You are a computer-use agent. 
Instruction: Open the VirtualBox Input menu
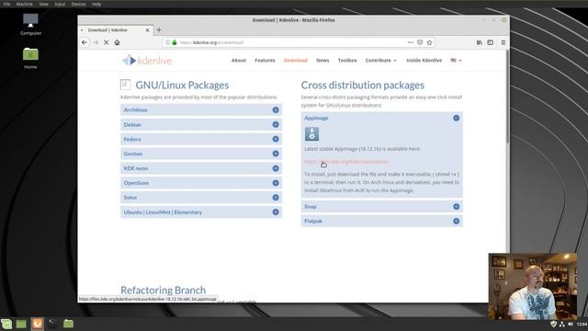pyautogui.click(x=60, y=4)
